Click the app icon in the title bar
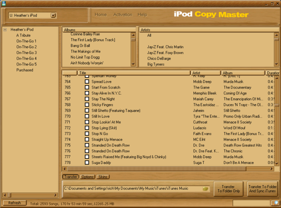 (4, 3)
